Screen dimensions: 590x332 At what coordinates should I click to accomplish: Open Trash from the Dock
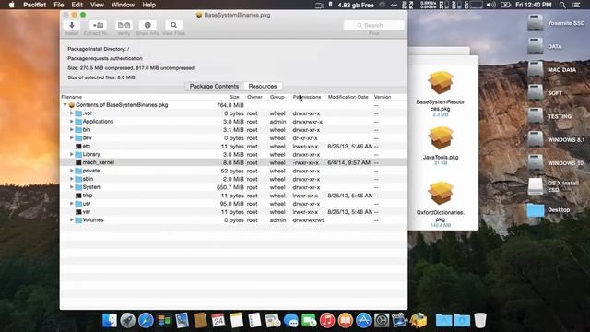(x=480, y=320)
